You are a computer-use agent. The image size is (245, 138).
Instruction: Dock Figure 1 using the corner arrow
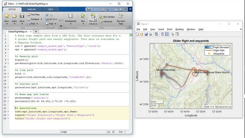click(x=241, y=29)
